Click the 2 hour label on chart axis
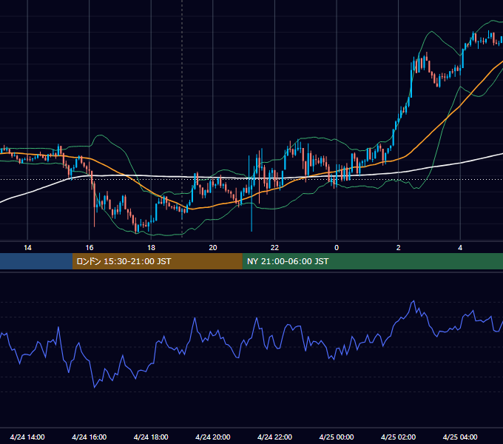Viewport: 503px width, 444px height. point(399,248)
